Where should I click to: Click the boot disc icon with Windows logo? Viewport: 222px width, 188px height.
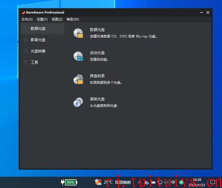coord(78,56)
